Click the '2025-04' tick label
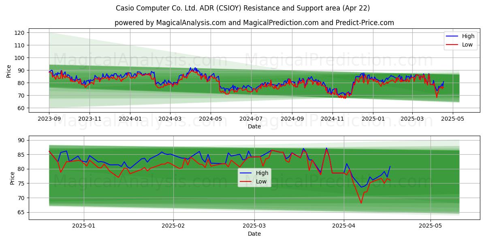The width and height of the screenshot is (486, 243). click(x=344, y=226)
